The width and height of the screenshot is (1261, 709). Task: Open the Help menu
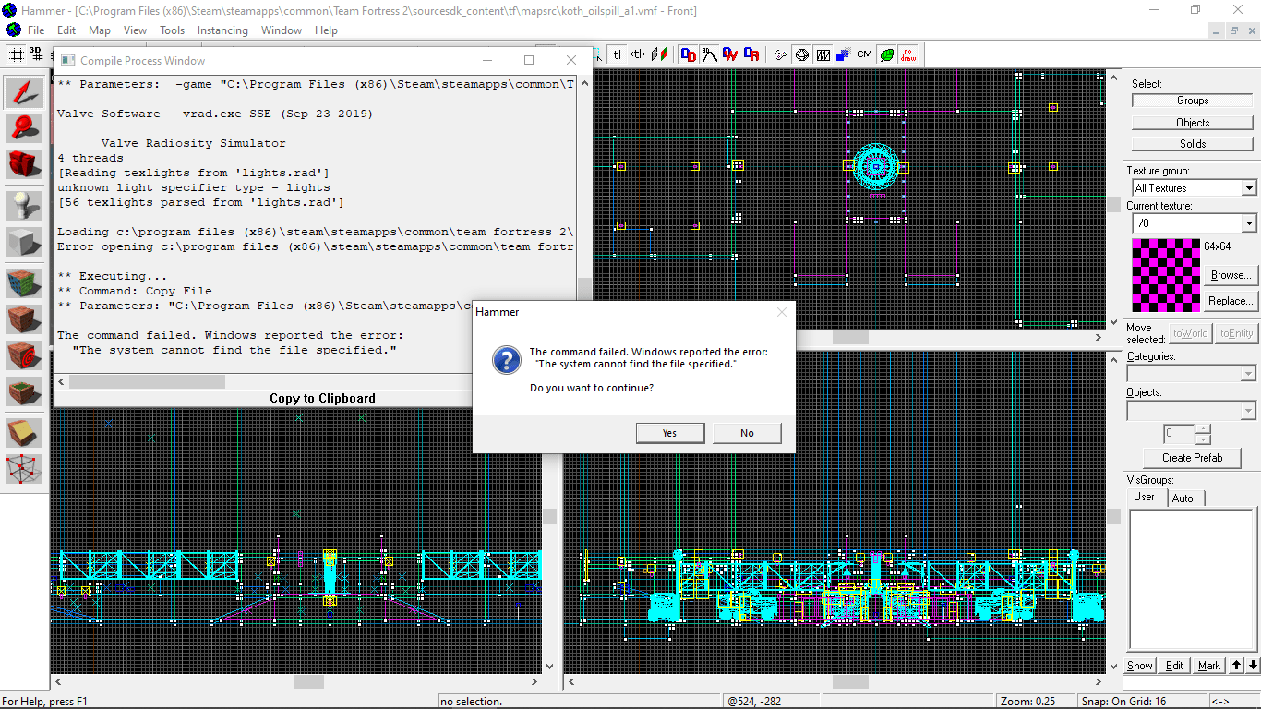[x=326, y=30]
